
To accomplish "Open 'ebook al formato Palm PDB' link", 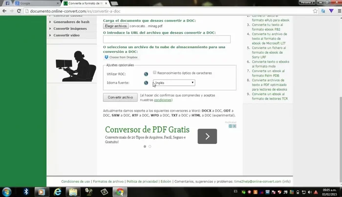I will [268, 73].
